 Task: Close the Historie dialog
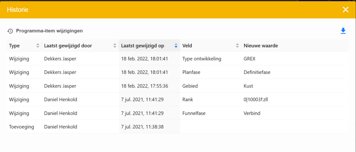346,9
